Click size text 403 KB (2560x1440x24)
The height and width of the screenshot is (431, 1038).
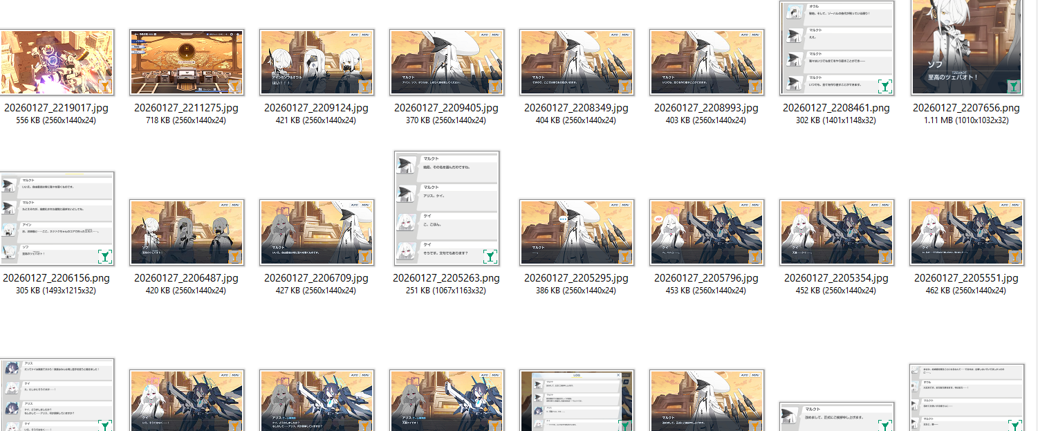706,120
